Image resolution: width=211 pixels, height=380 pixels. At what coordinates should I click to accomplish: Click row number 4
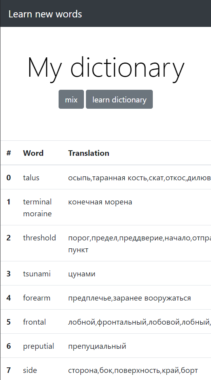8,298
